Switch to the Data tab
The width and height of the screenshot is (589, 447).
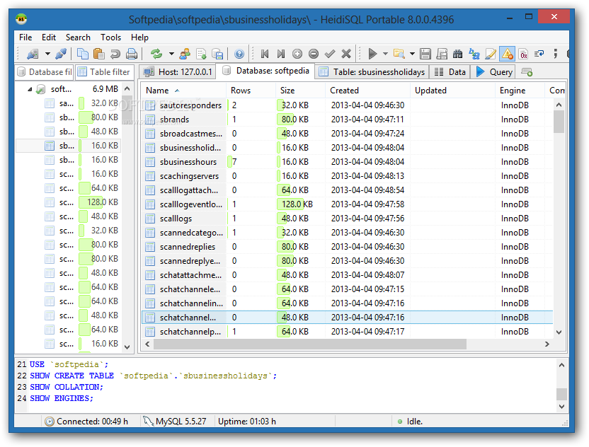[450, 71]
